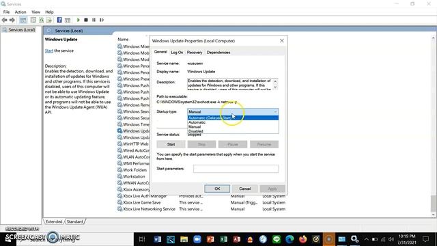437x246 pixels.
Task: Click the gear icon beside Workstation
Action: [119, 176]
